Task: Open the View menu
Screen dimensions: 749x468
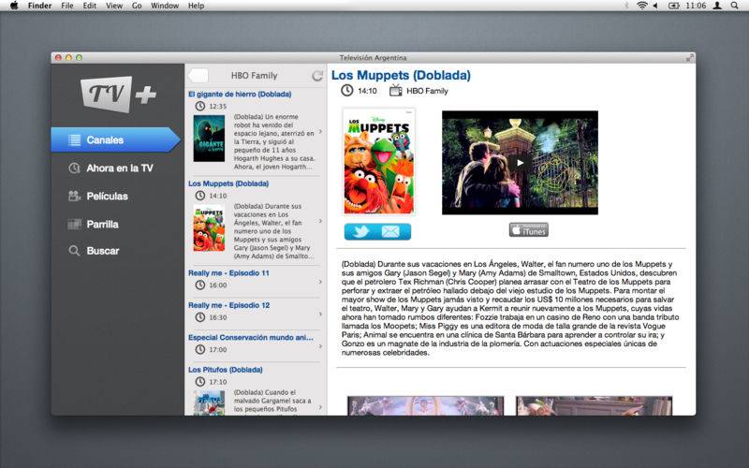Action: pyautogui.click(x=114, y=6)
